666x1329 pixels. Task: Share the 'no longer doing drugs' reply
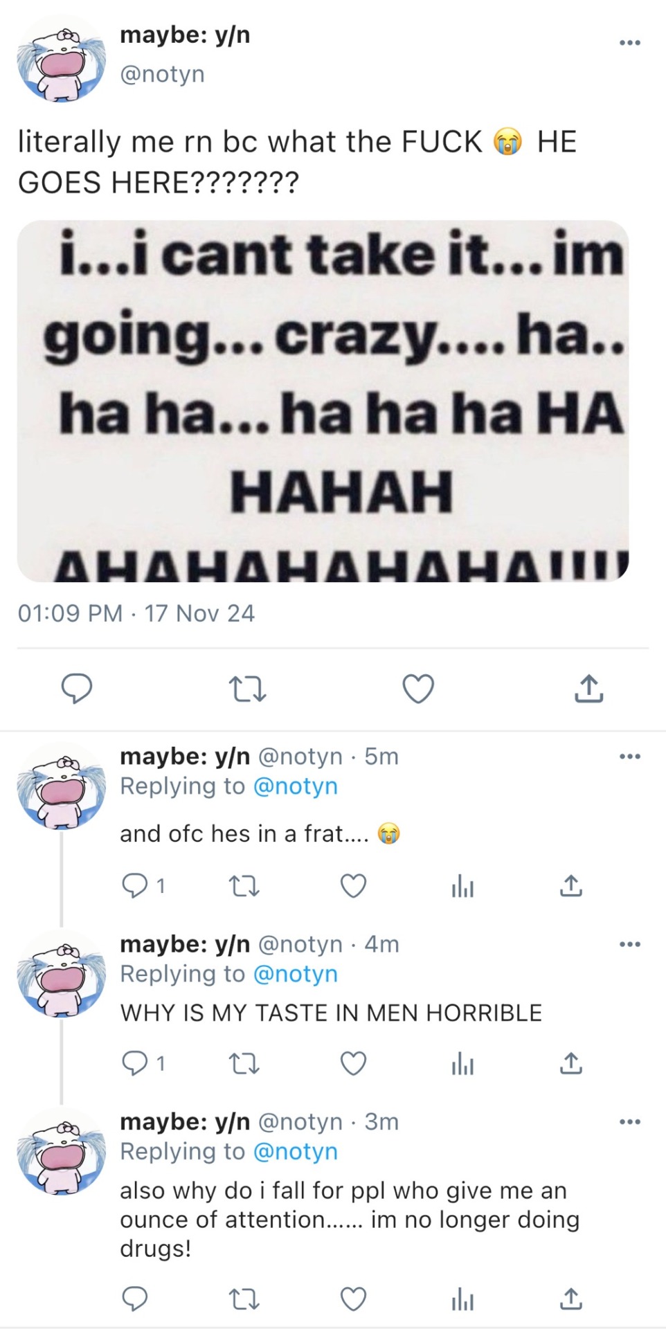point(570,1299)
